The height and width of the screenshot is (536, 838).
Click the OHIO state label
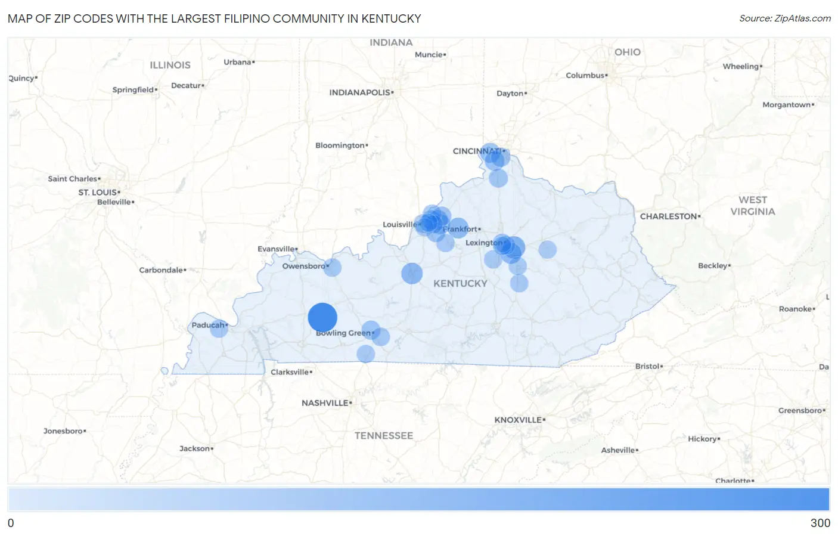click(x=628, y=52)
